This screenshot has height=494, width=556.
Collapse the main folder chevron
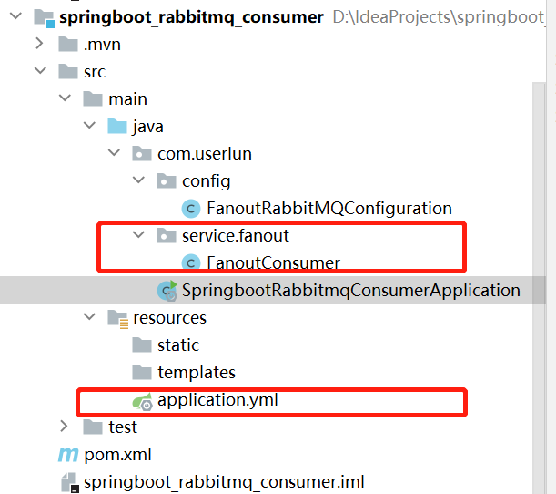pos(65,98)
